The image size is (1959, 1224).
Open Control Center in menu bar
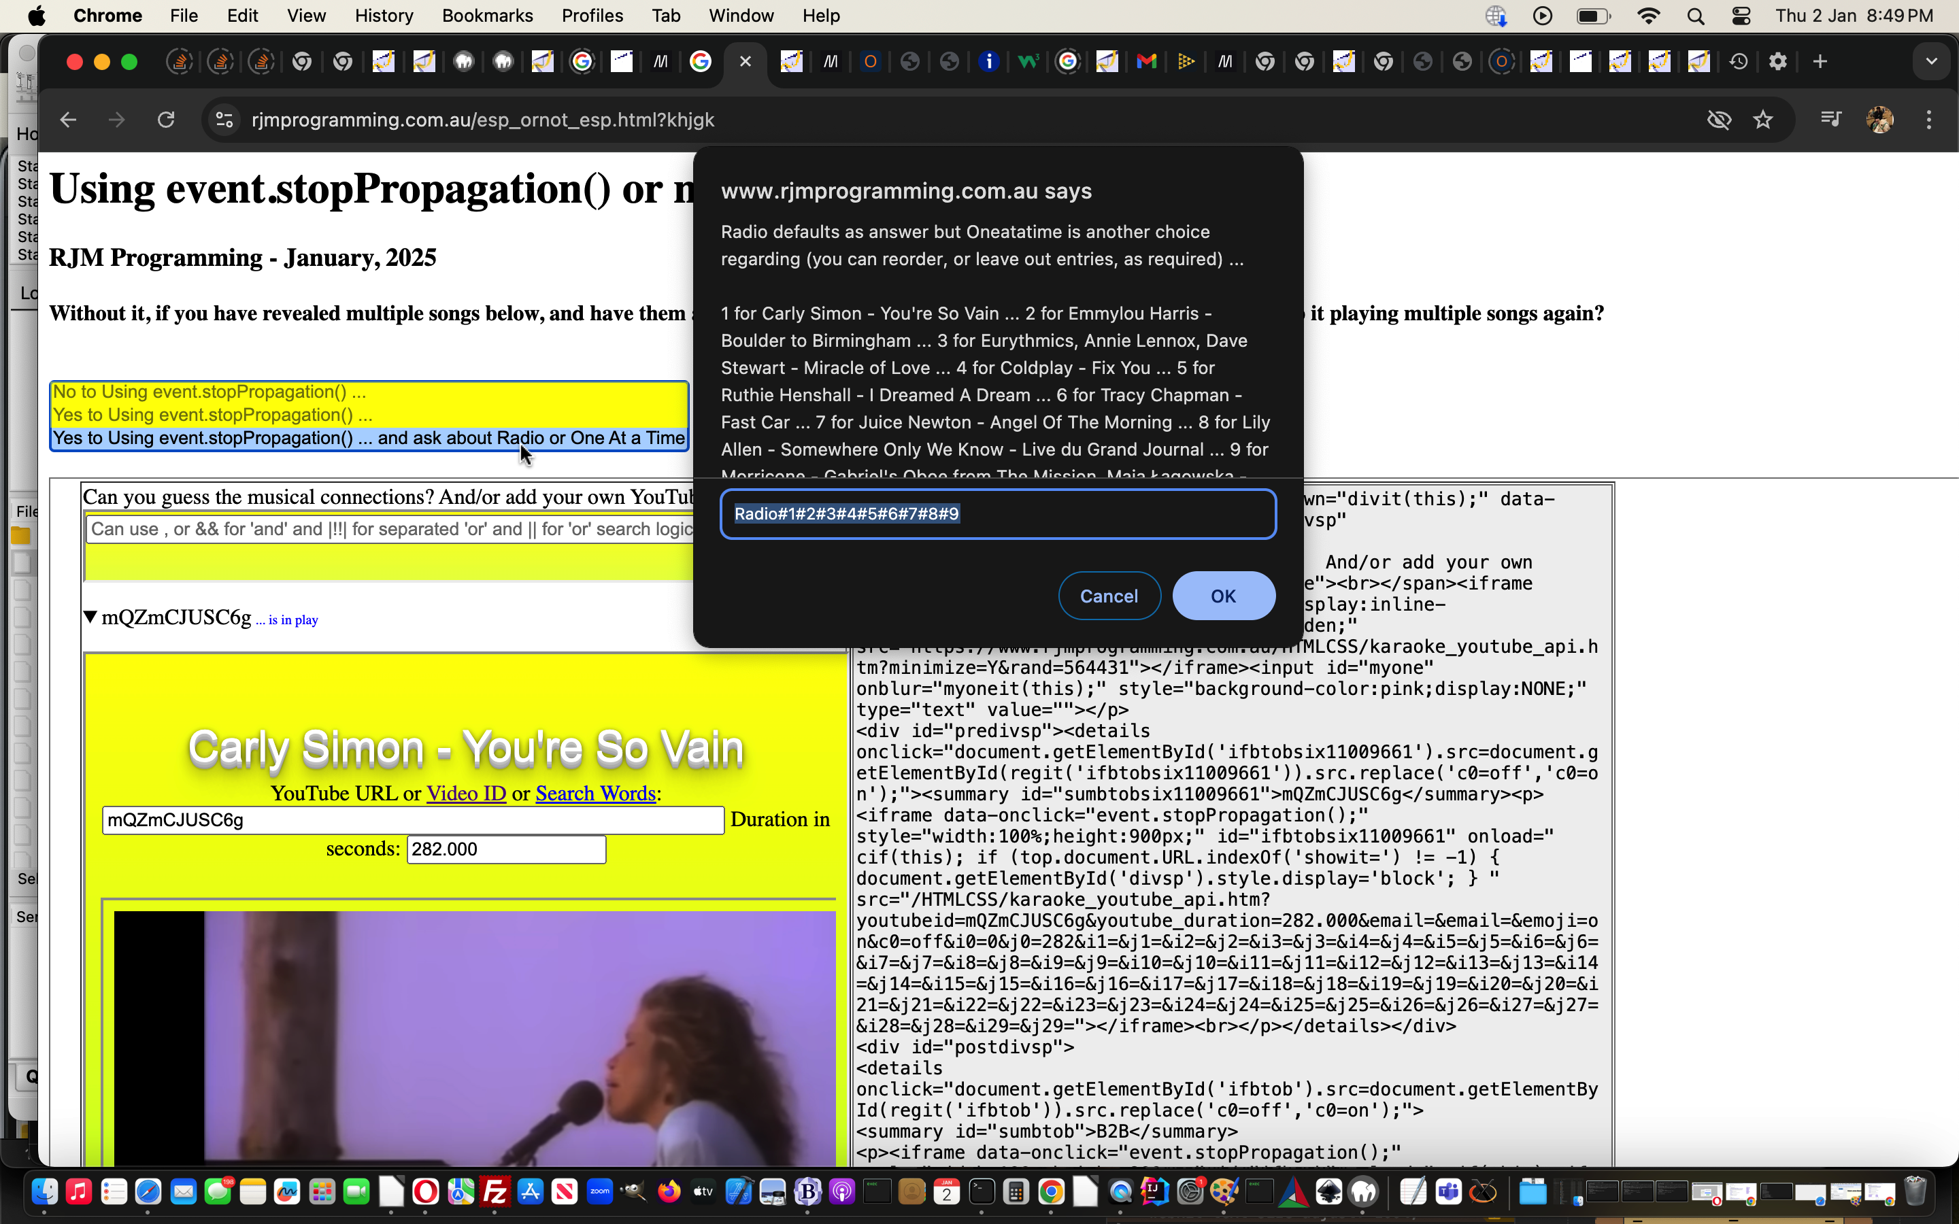tap(1741, 16)
